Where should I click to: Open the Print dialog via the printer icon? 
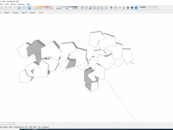tap(19, 8)
